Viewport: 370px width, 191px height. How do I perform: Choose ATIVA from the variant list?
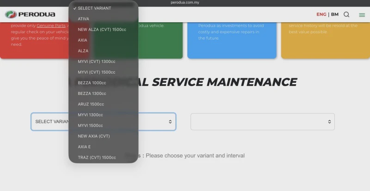coord(103,19)
